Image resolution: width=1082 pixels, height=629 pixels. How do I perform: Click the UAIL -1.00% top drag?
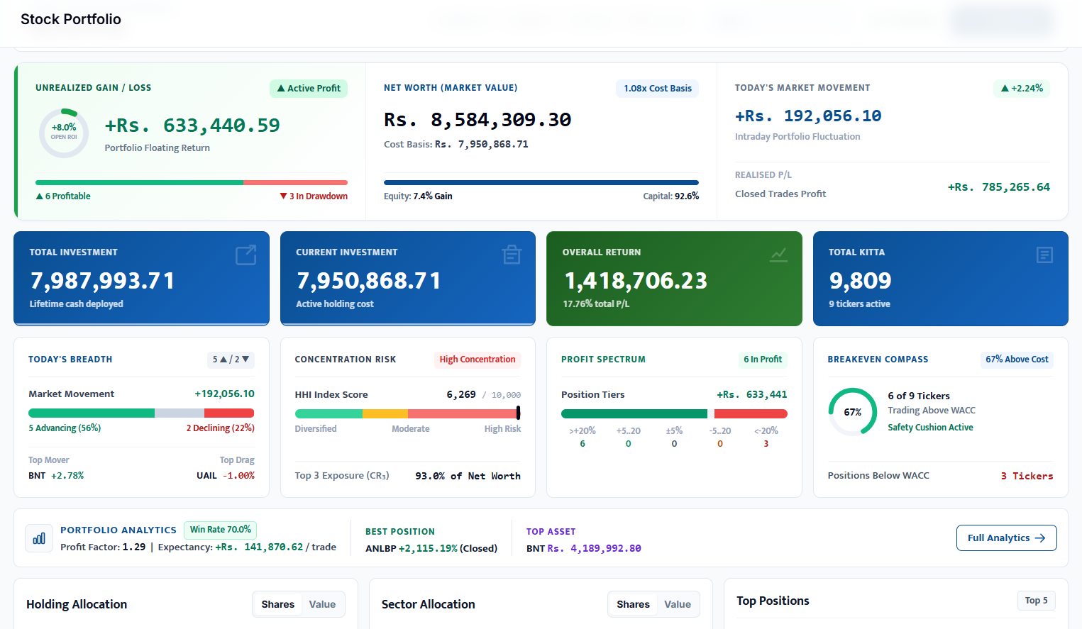tap(226, 476)
